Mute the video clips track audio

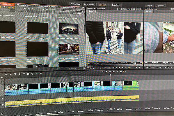pos(2,90)
